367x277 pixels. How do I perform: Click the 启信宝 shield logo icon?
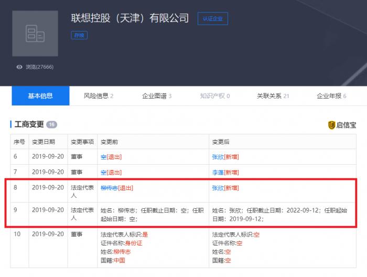(331, 125)
